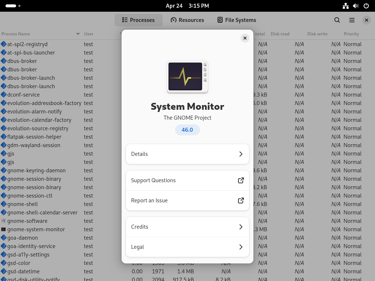Click the power icon in top bar

(366, 6)
